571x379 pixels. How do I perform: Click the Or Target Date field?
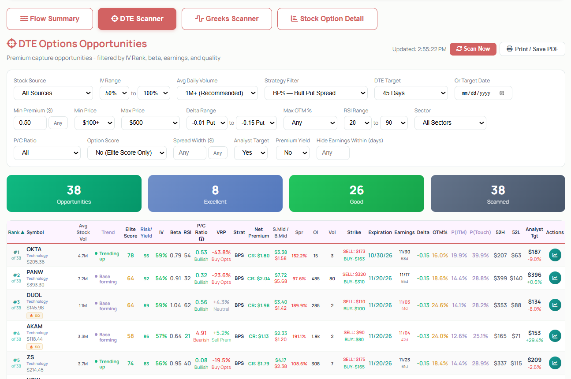[483, 93]
